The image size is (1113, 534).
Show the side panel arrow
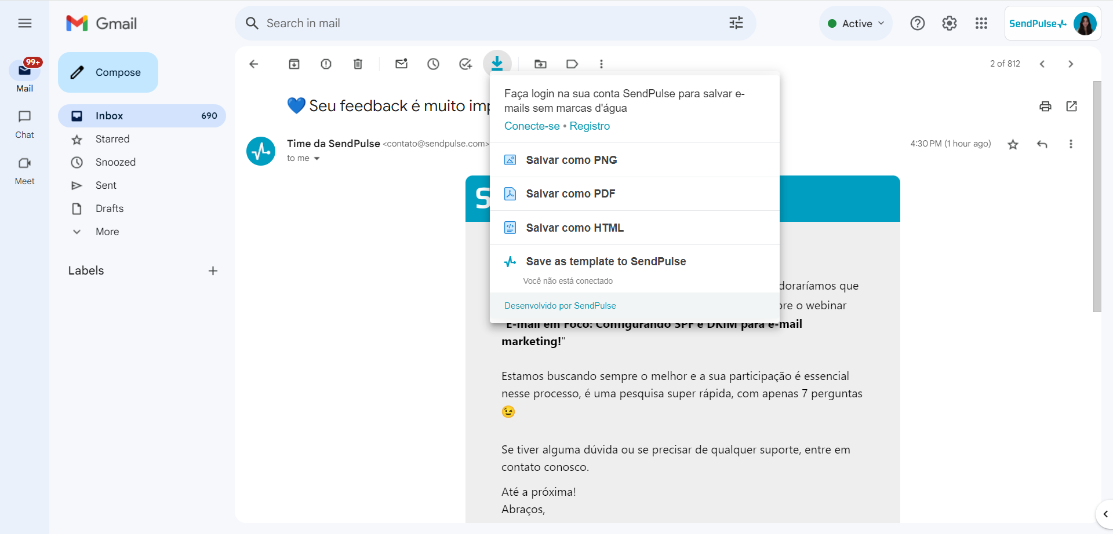pyautogui.click(x=1105, y=514)
